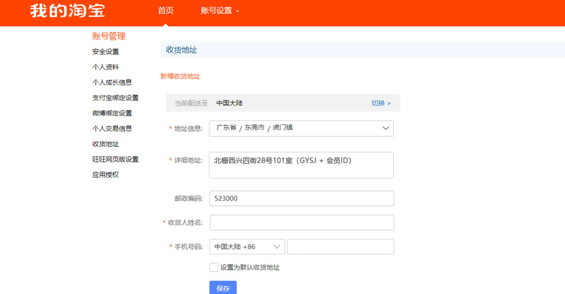
Task: Open 个人成长信息 in the sidebar
Action: click(x=112, y=82)
